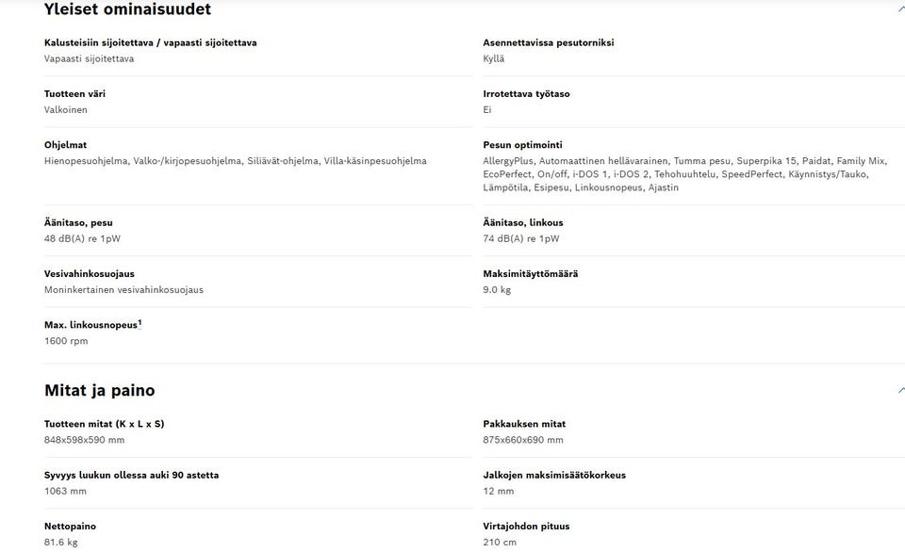The width and height of the screenshot is (905, 552).
Task: Collapse the Mitat ja paino section chevron
Action: pyautogui.click(x=901, y=391)
